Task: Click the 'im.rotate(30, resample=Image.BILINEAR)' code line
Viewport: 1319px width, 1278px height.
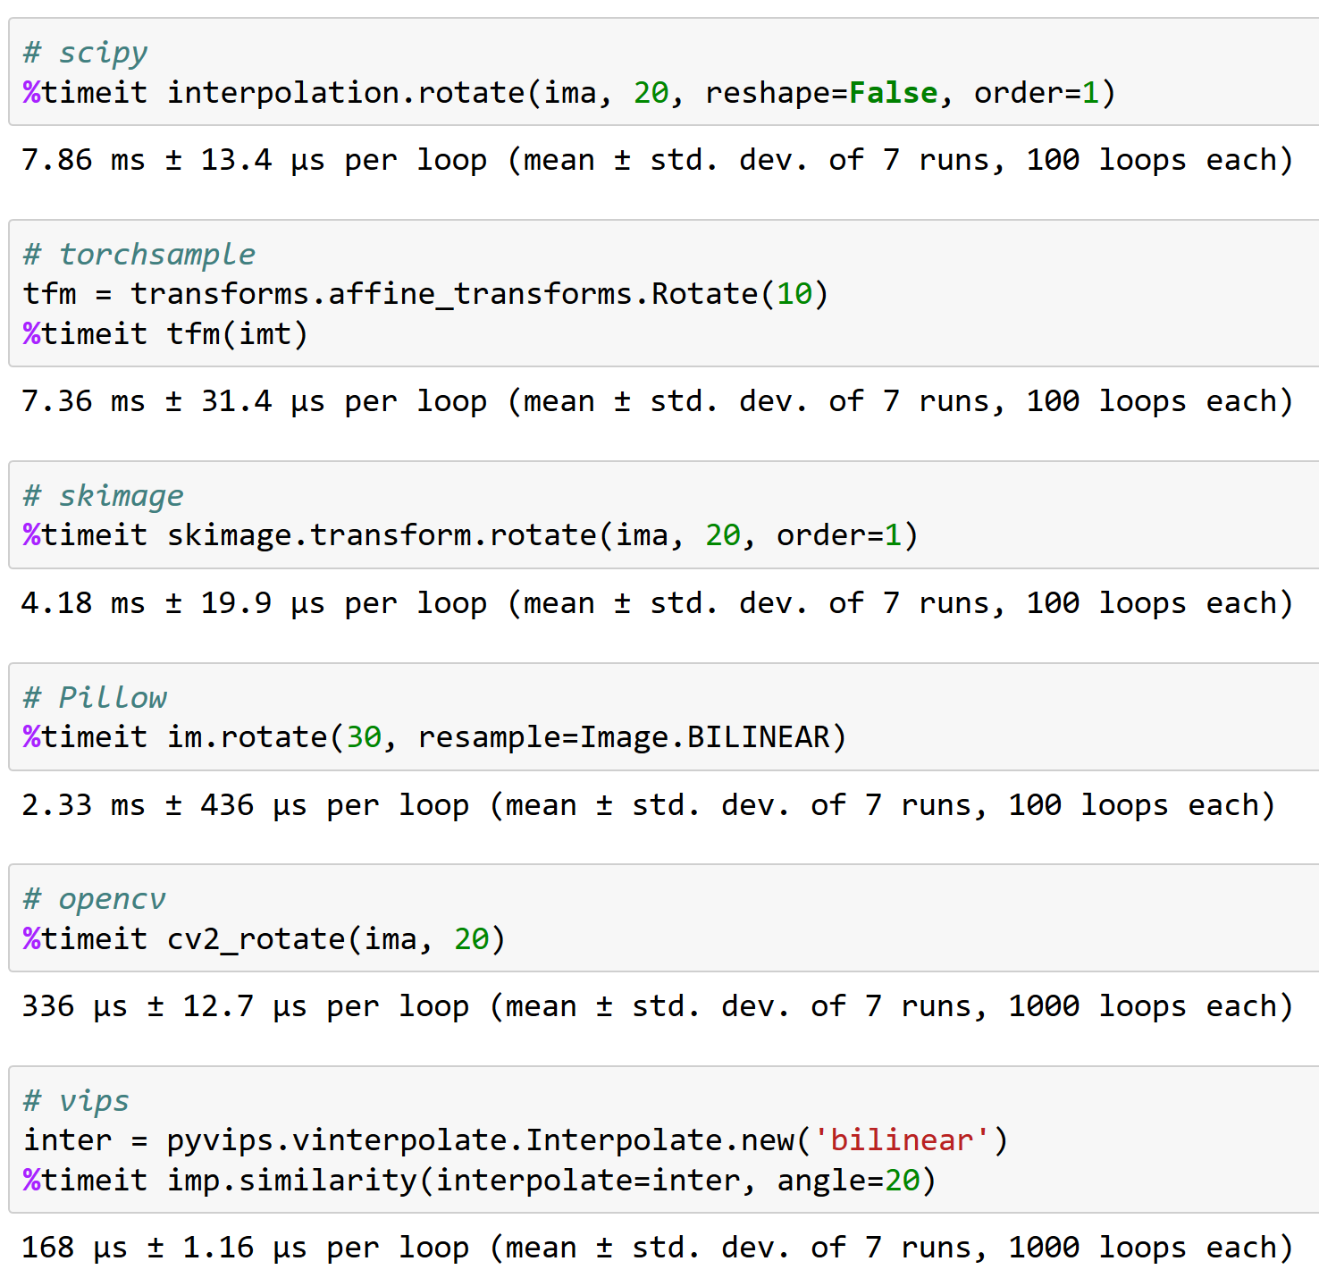Action: (434, 737)
